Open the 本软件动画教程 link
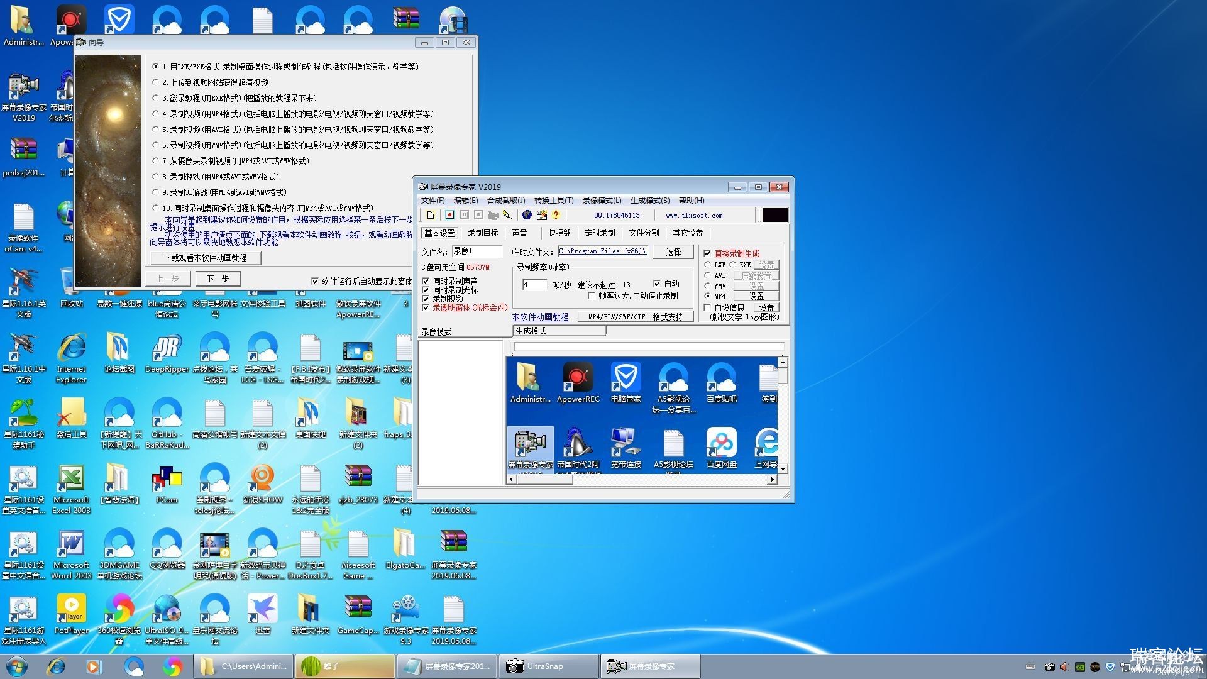The height and width of the screenshot is (679, 1207). coord(540,317)
